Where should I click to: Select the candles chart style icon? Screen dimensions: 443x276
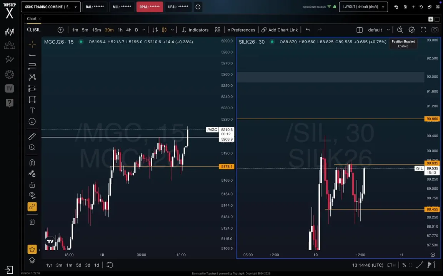coord(164,30)
